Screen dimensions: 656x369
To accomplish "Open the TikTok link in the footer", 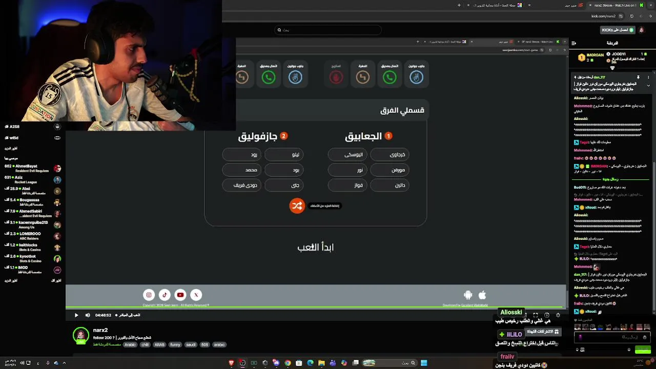I will click(165, 295).
